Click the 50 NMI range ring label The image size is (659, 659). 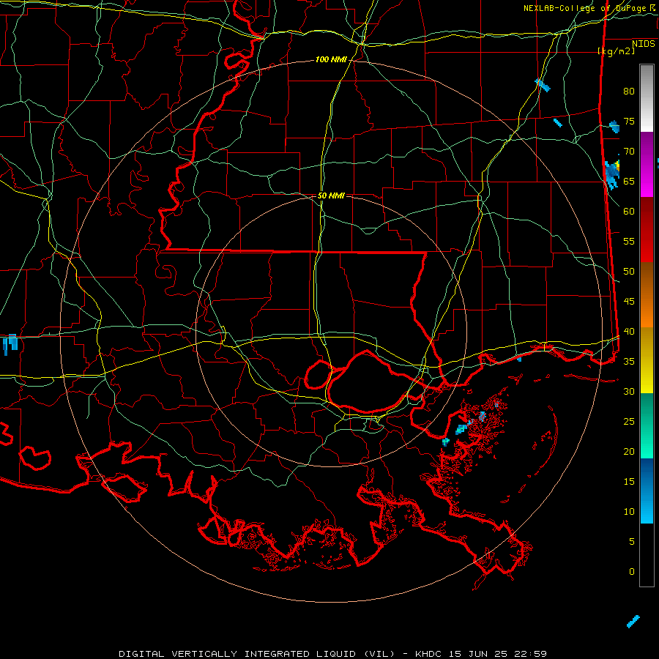331,196
